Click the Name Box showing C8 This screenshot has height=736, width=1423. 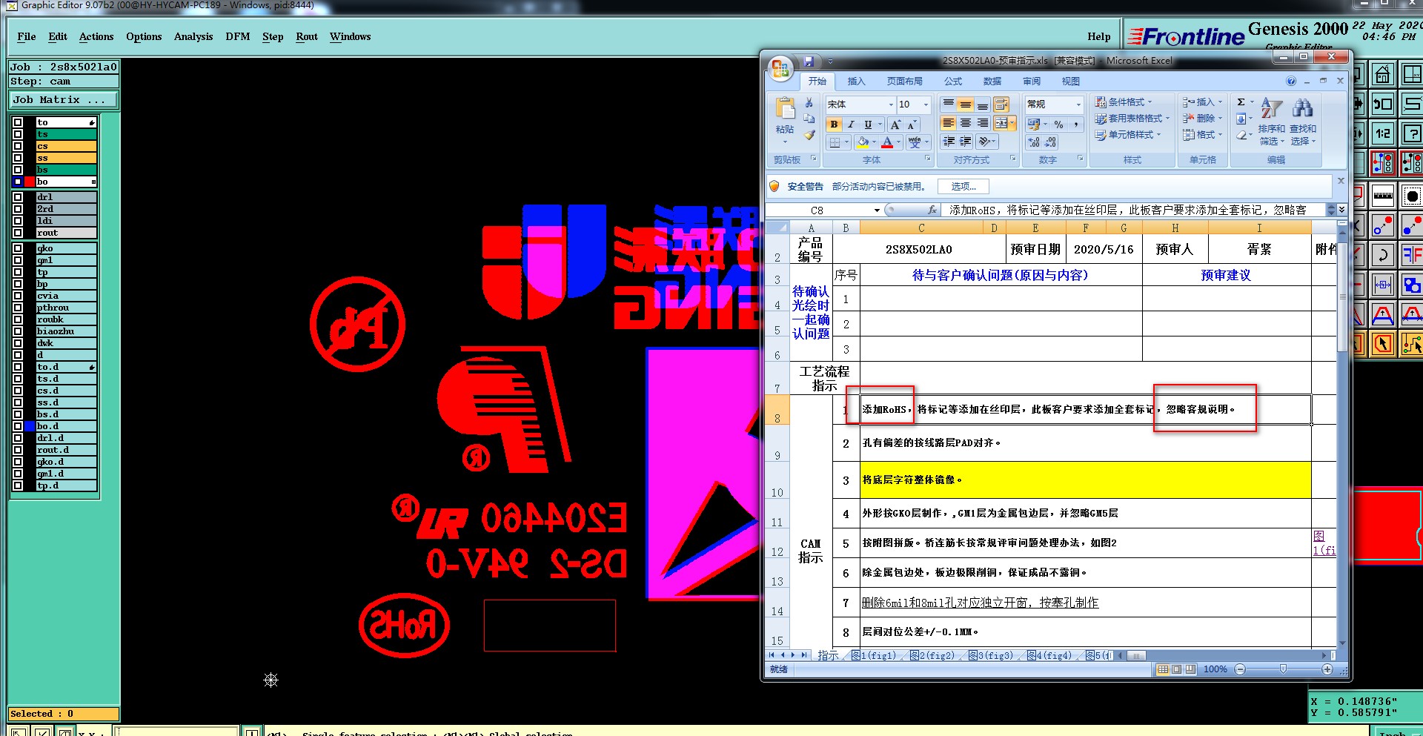[x=817, y=210]
